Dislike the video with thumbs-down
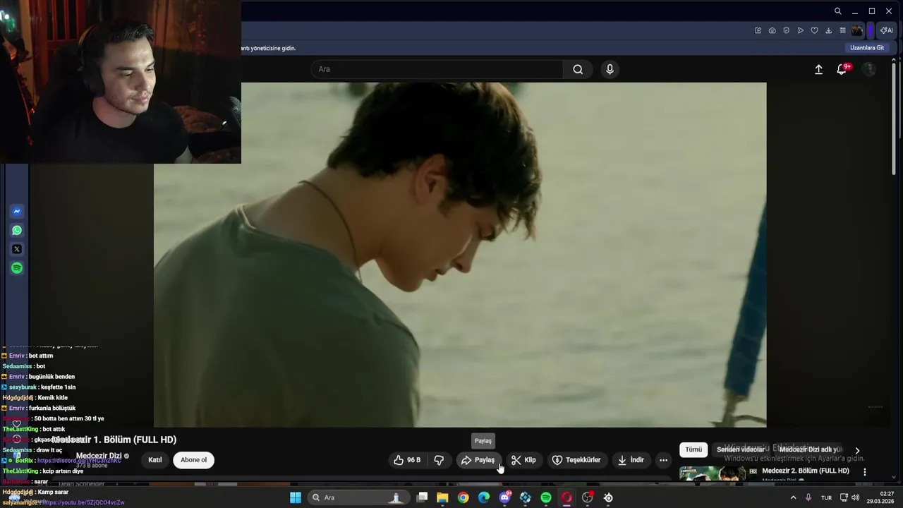 pos(439,460)
